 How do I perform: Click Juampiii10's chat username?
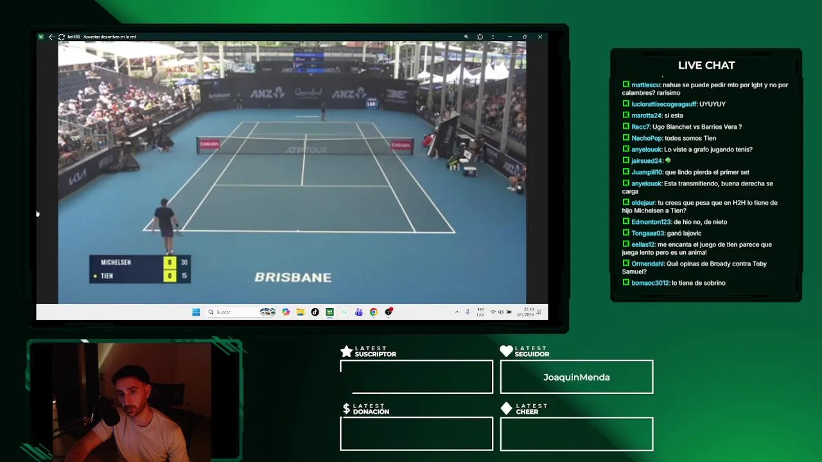click(647, 172)
